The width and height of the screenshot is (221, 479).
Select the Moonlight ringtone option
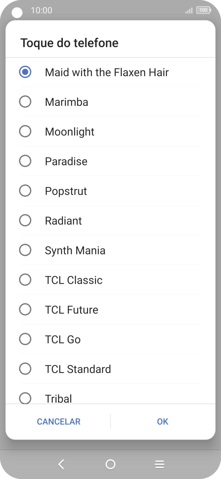point(110,131)
